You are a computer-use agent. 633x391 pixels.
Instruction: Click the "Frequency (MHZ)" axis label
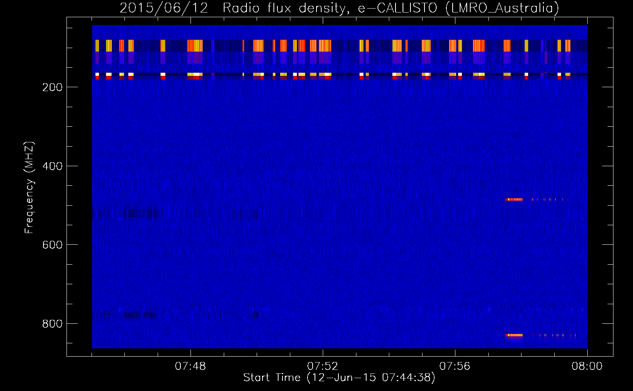[x=29, y=187]
